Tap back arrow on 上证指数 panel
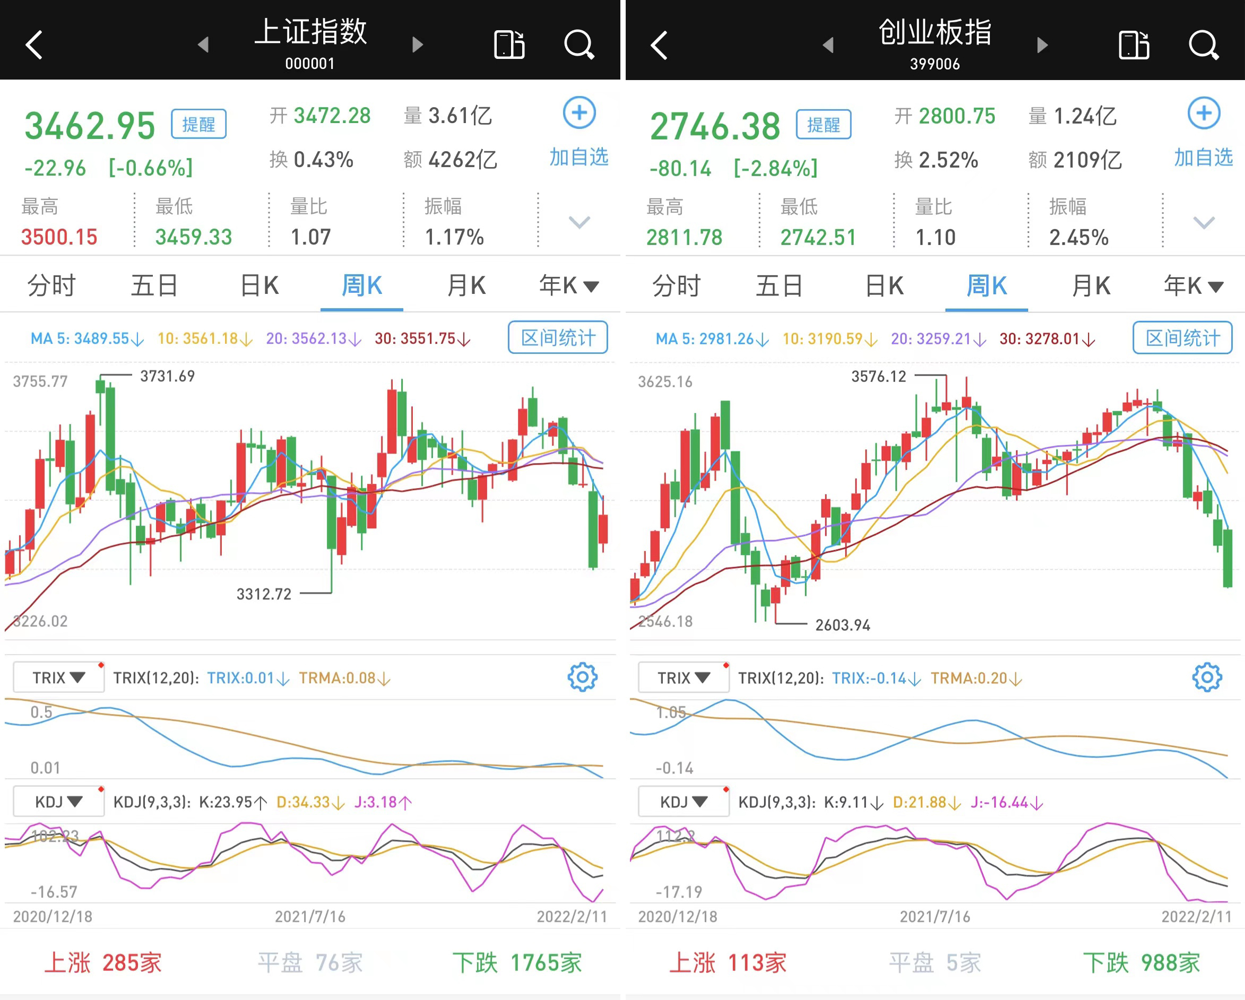The height and width of the screenshot is (1000, 1245). [34, 45]
